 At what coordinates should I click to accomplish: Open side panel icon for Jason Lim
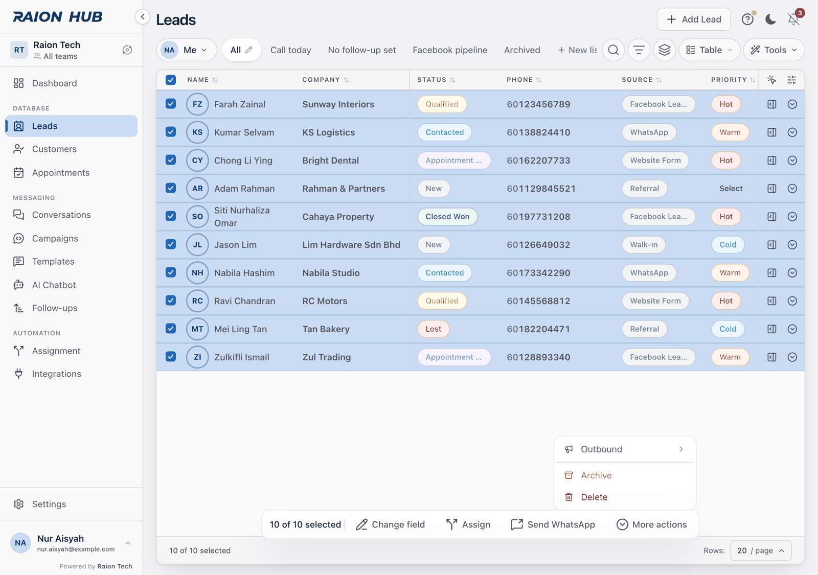pos(772,245)
